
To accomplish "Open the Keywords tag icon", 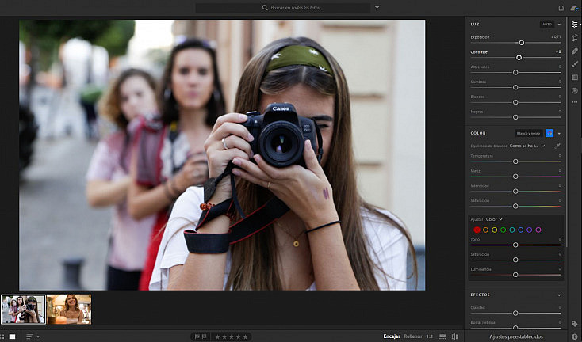I will point(575,324).
